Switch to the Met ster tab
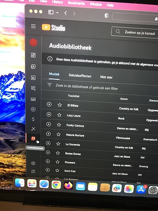The image size is (158, 211). (x=106, y=77)
